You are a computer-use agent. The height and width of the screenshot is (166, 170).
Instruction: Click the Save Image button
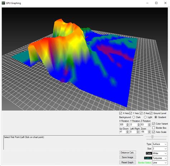pos(128,157)
